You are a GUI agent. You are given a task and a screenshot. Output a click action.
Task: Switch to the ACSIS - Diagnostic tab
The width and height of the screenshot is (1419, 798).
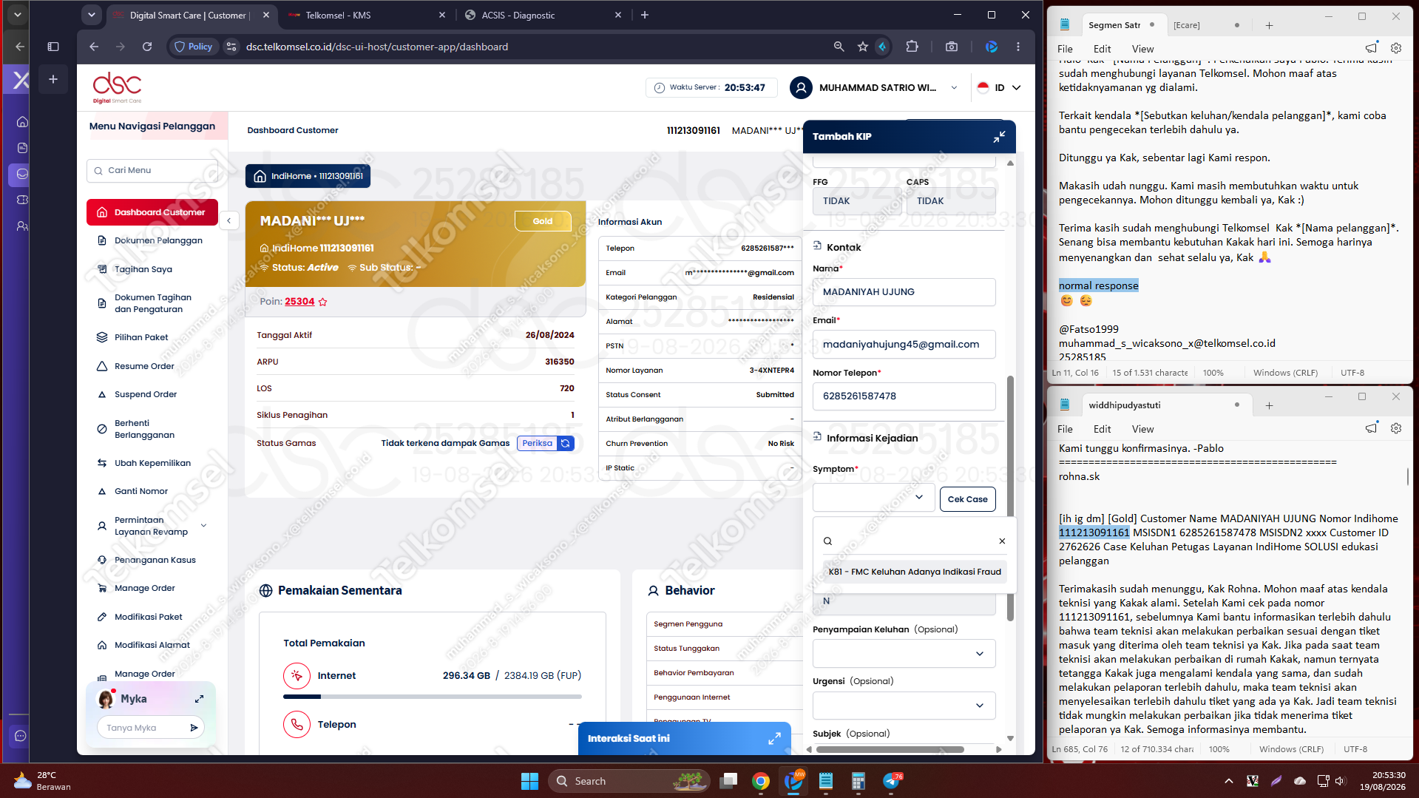click(x=543, y=15)
